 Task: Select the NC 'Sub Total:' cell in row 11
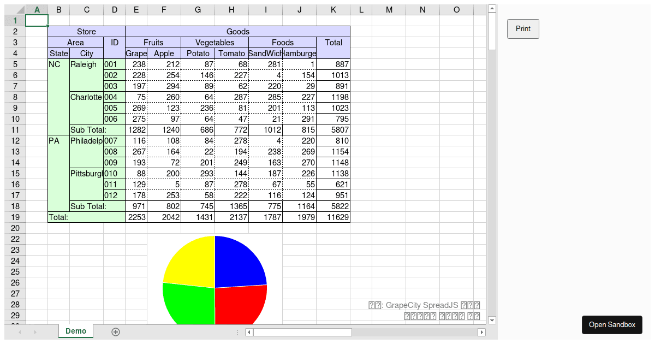point(97,130)
